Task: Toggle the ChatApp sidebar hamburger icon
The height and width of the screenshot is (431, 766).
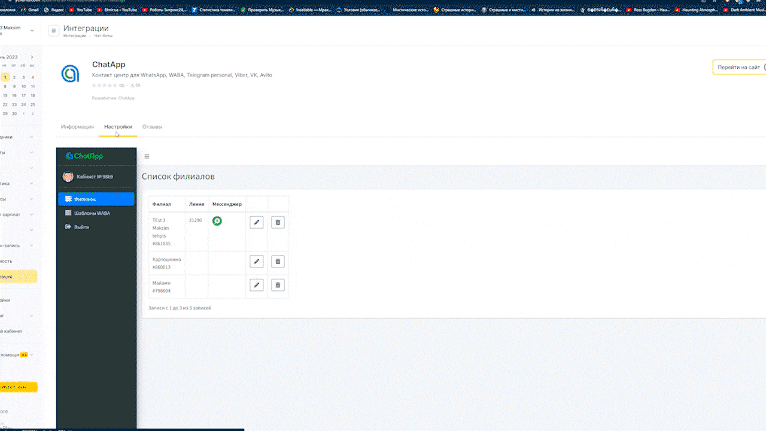Action: [147, 156]
